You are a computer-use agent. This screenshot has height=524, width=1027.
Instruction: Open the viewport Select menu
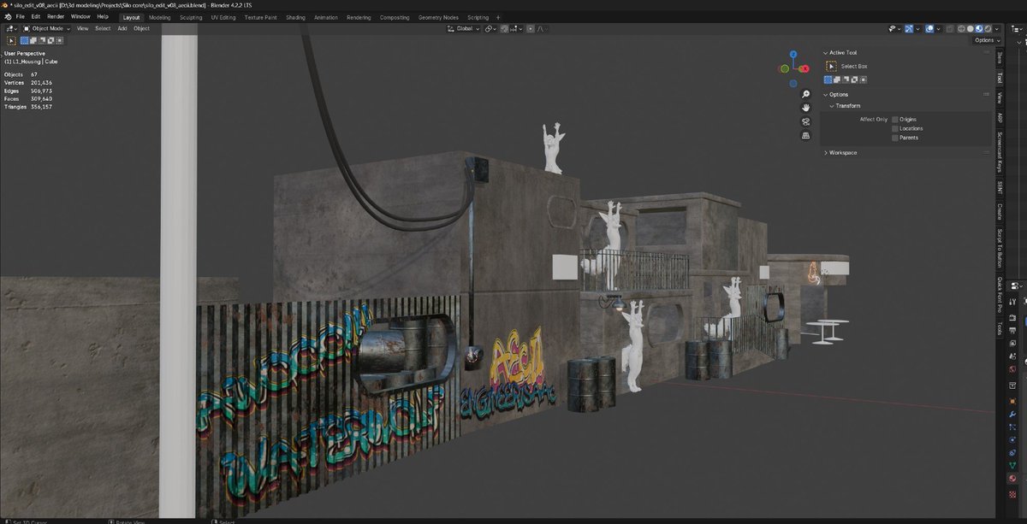click(103, 28)
